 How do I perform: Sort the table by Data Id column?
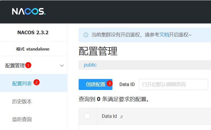point(122,117)
